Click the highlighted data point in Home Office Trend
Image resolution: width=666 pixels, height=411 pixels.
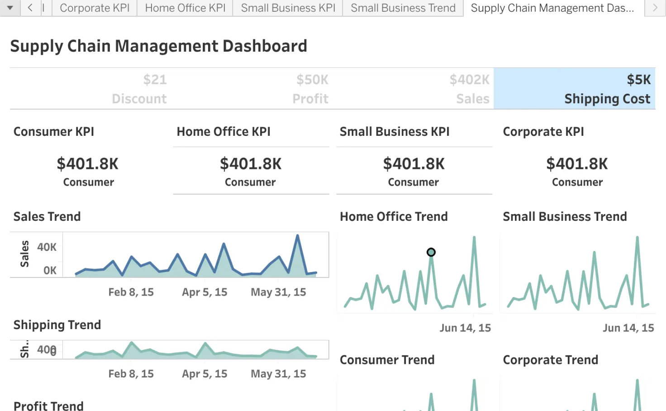click(431, 252)
